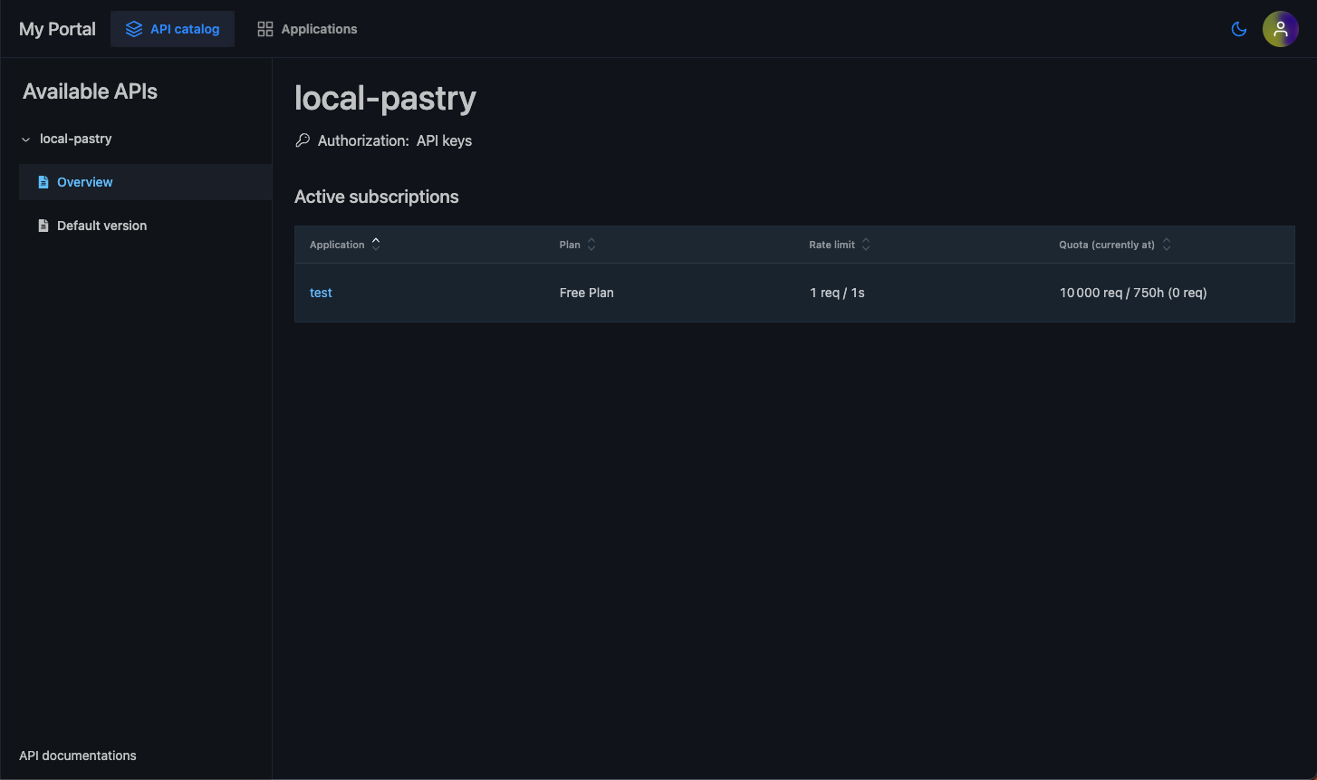Click the chevron icon before local-pastry
Viewport: 1317px width, 780px height.
coord(25,139)
